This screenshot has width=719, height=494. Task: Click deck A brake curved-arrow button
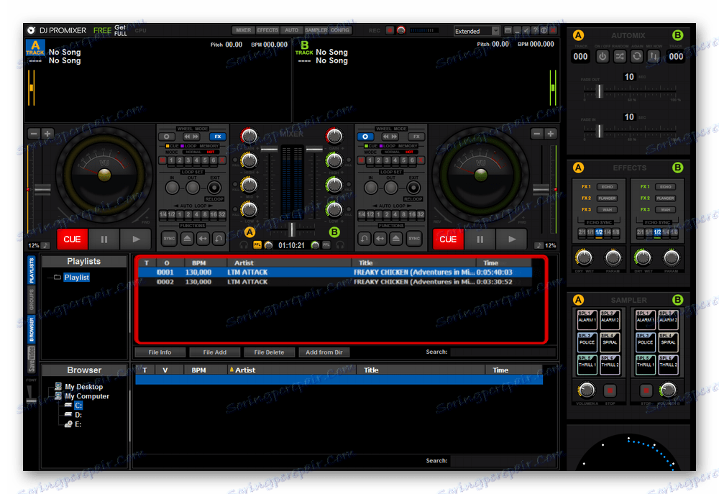click(x=219, y=239)
